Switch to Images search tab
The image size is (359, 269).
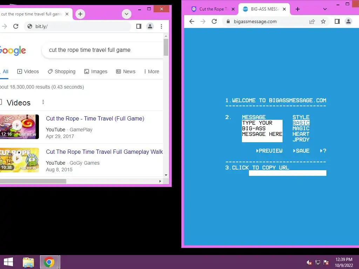click(96, 71)
